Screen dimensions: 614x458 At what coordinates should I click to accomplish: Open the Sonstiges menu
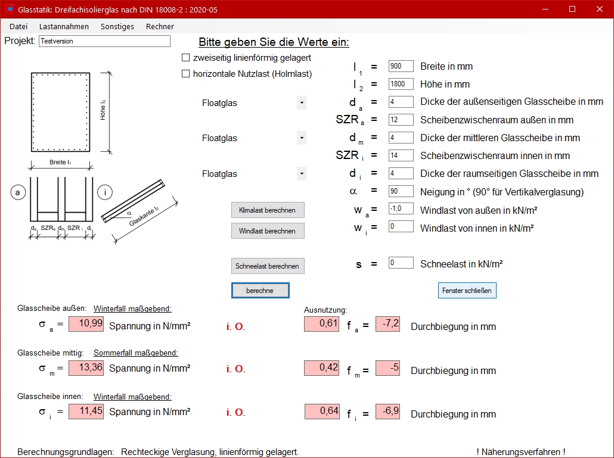117,27
